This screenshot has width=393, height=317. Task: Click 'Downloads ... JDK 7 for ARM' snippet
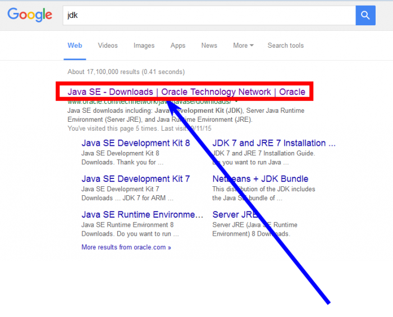(x=127, y=198)
